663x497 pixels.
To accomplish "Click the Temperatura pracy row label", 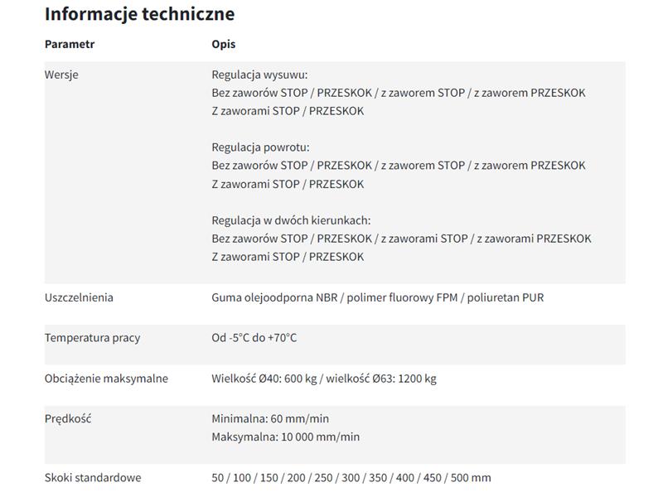I will point(92,338).
